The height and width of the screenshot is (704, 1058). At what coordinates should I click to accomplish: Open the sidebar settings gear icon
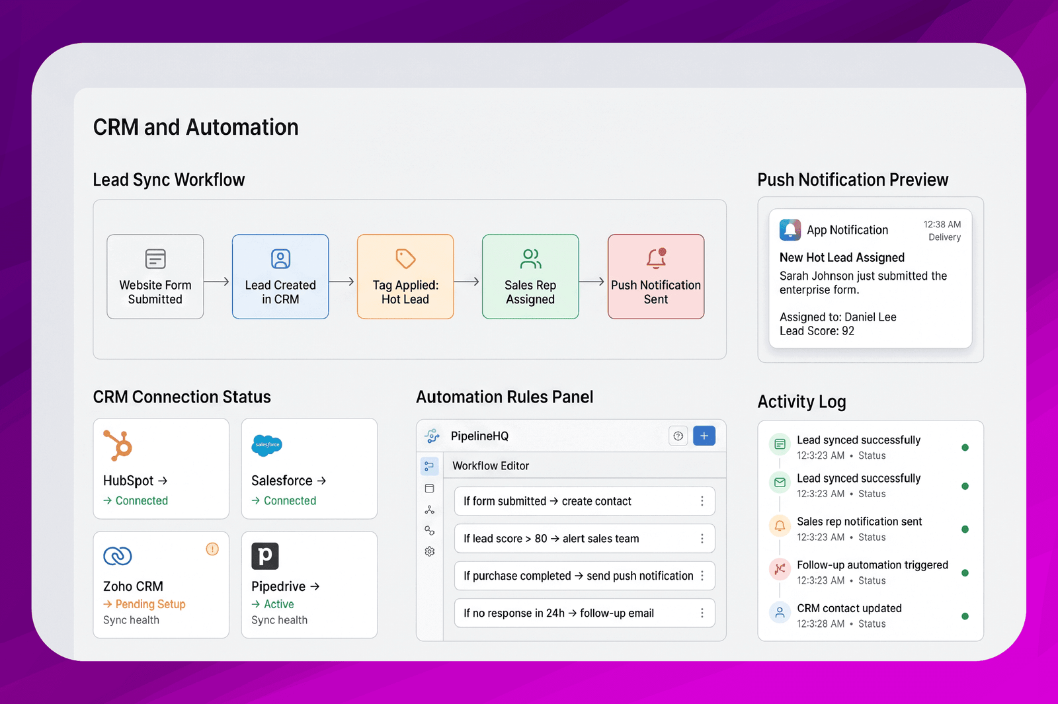pos(429,551)
